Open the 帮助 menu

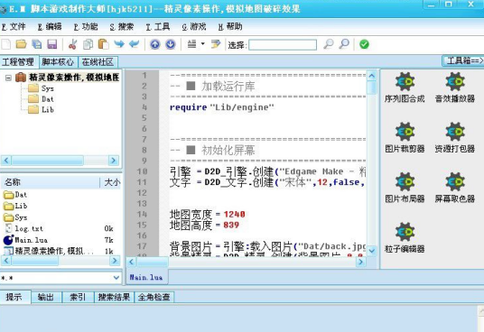230,27
